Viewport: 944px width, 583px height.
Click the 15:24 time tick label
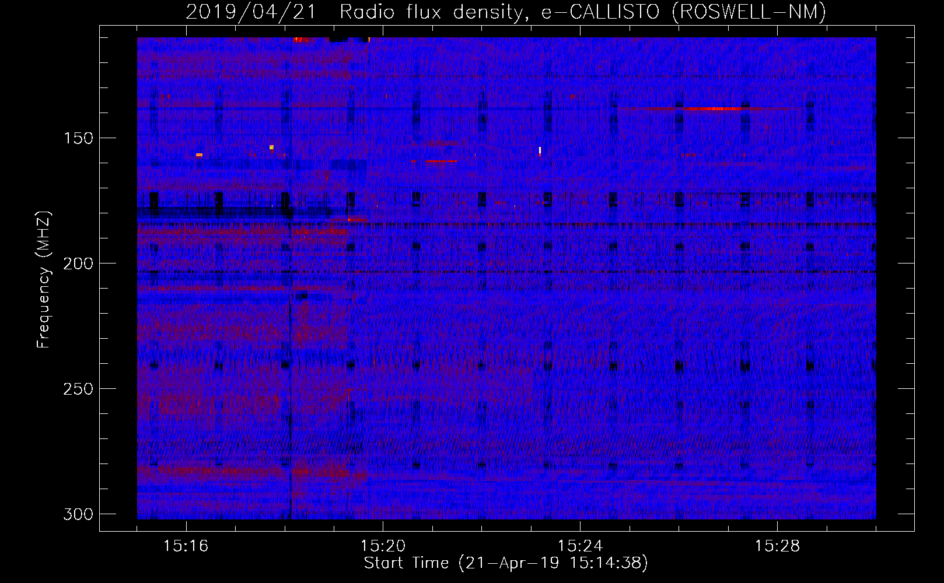[x=580, y=546]
